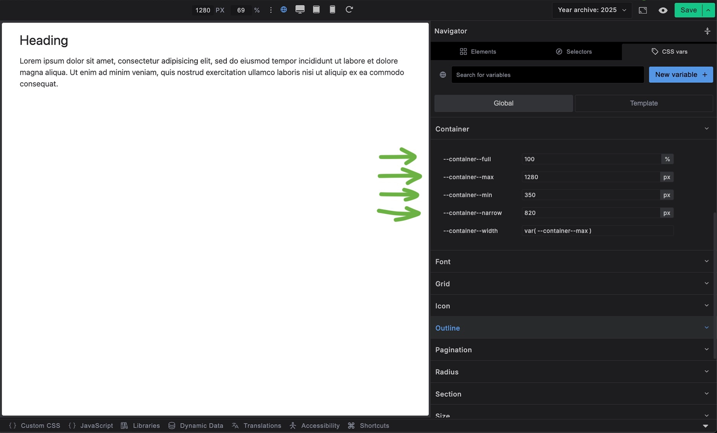The height and width of the screenshot is (433, 717).
Task: Select the desktop breakpoint view
Action: pos(300,10)
